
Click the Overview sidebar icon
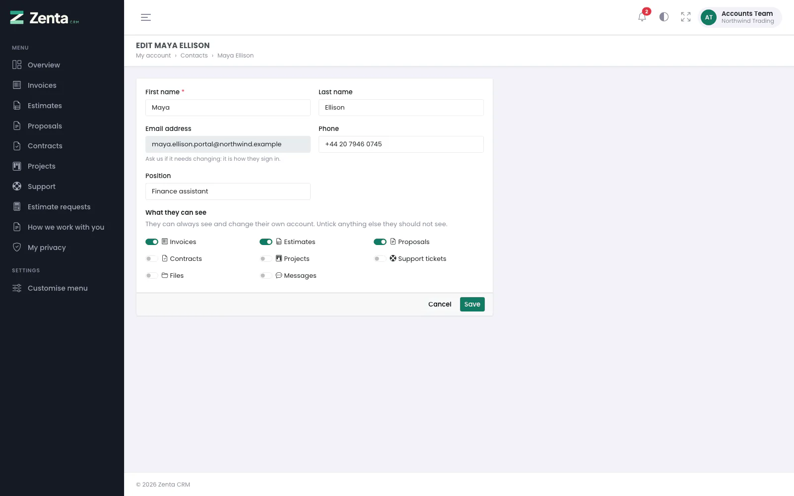point(17,64)
